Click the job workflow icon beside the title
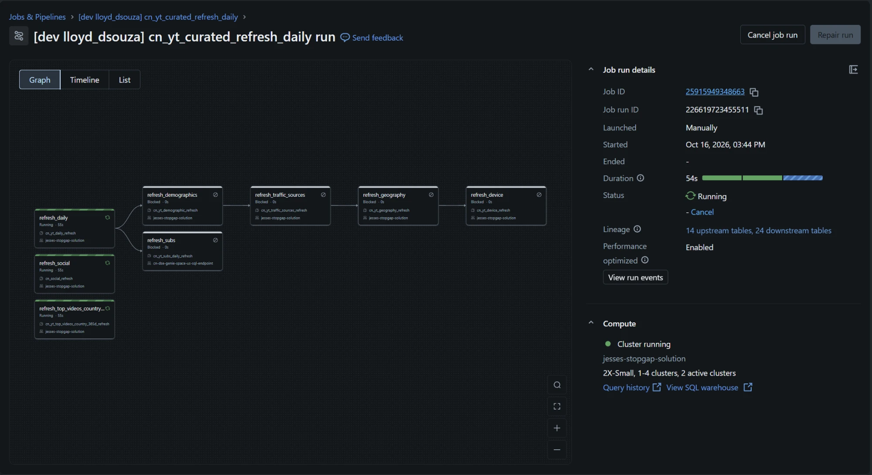872x475 pixels. pyautogui.click(x=19, y=36)
